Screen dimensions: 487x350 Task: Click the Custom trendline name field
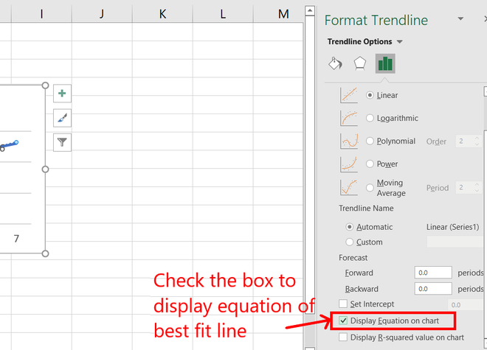[455, 242]
